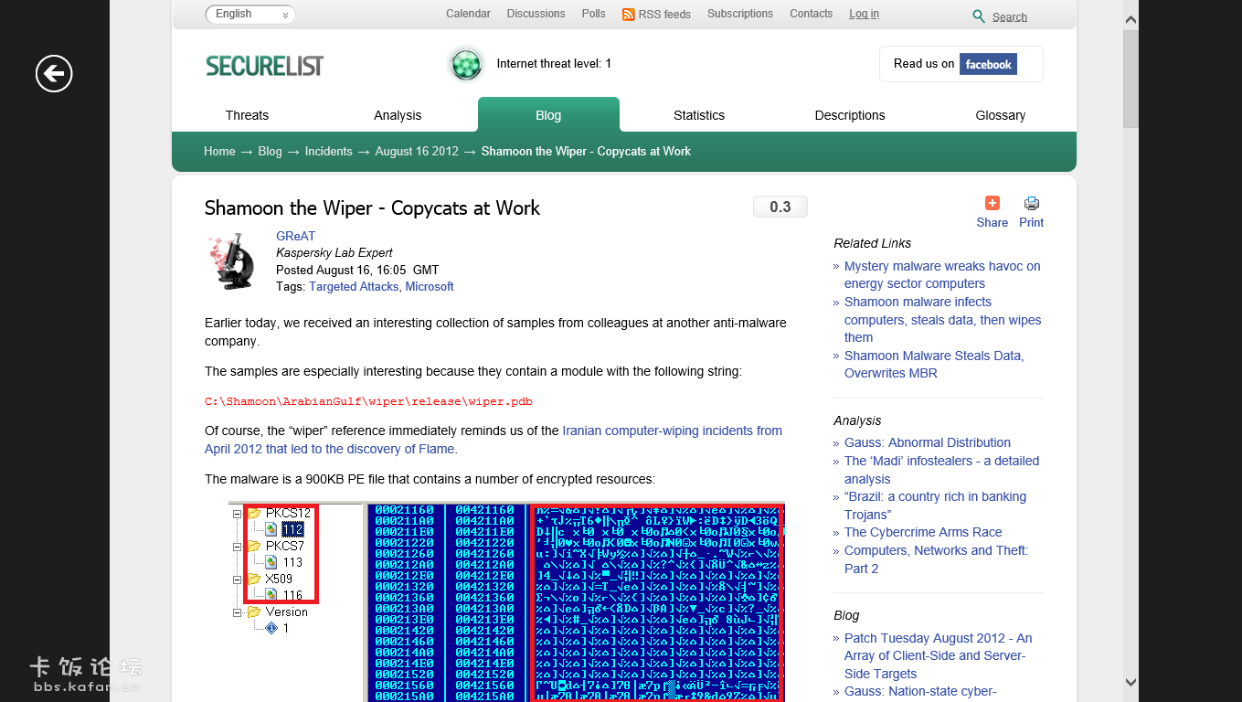This screenshot has height=702, width=1242.
Task: Open the Threats tab
Action: [247, 115]
